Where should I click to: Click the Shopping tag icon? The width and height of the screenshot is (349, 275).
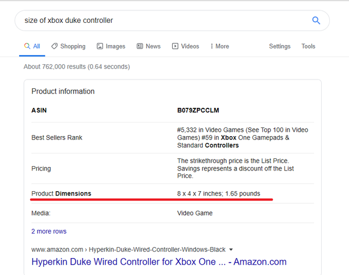tap(55, 46)
